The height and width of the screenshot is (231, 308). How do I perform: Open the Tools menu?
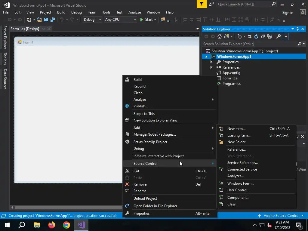(106, 12)
